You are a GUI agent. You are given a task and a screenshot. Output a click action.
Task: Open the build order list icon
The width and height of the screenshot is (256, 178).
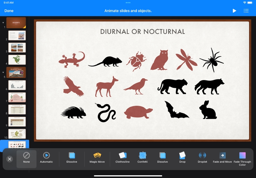click(x=246, y=11)
